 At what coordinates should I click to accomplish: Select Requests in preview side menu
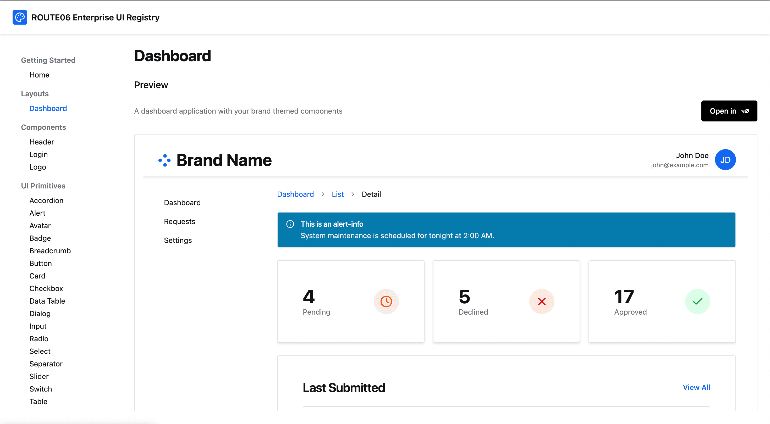pyautogui.click(x=179, y=221)
